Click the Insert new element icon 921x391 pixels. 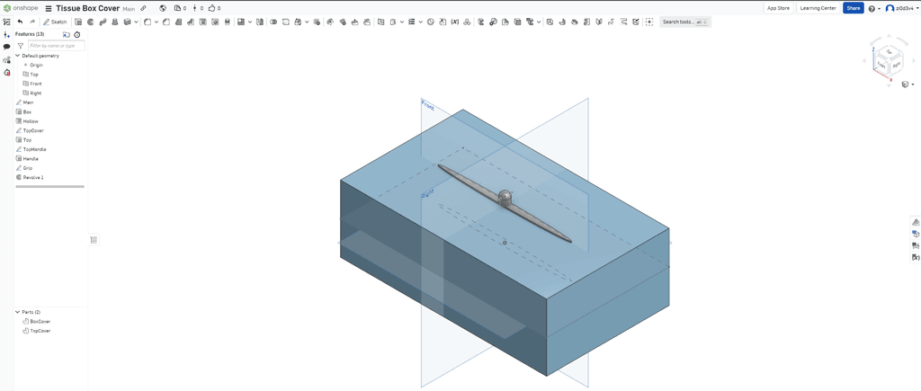click(x=7, y=35)
